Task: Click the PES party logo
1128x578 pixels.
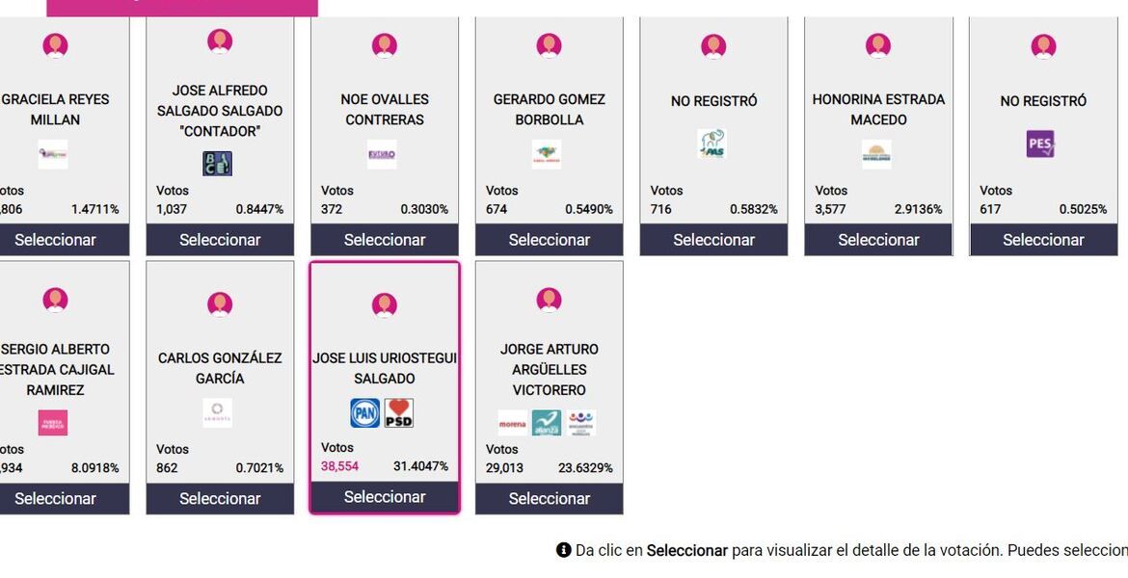Action: [1040, 144]
